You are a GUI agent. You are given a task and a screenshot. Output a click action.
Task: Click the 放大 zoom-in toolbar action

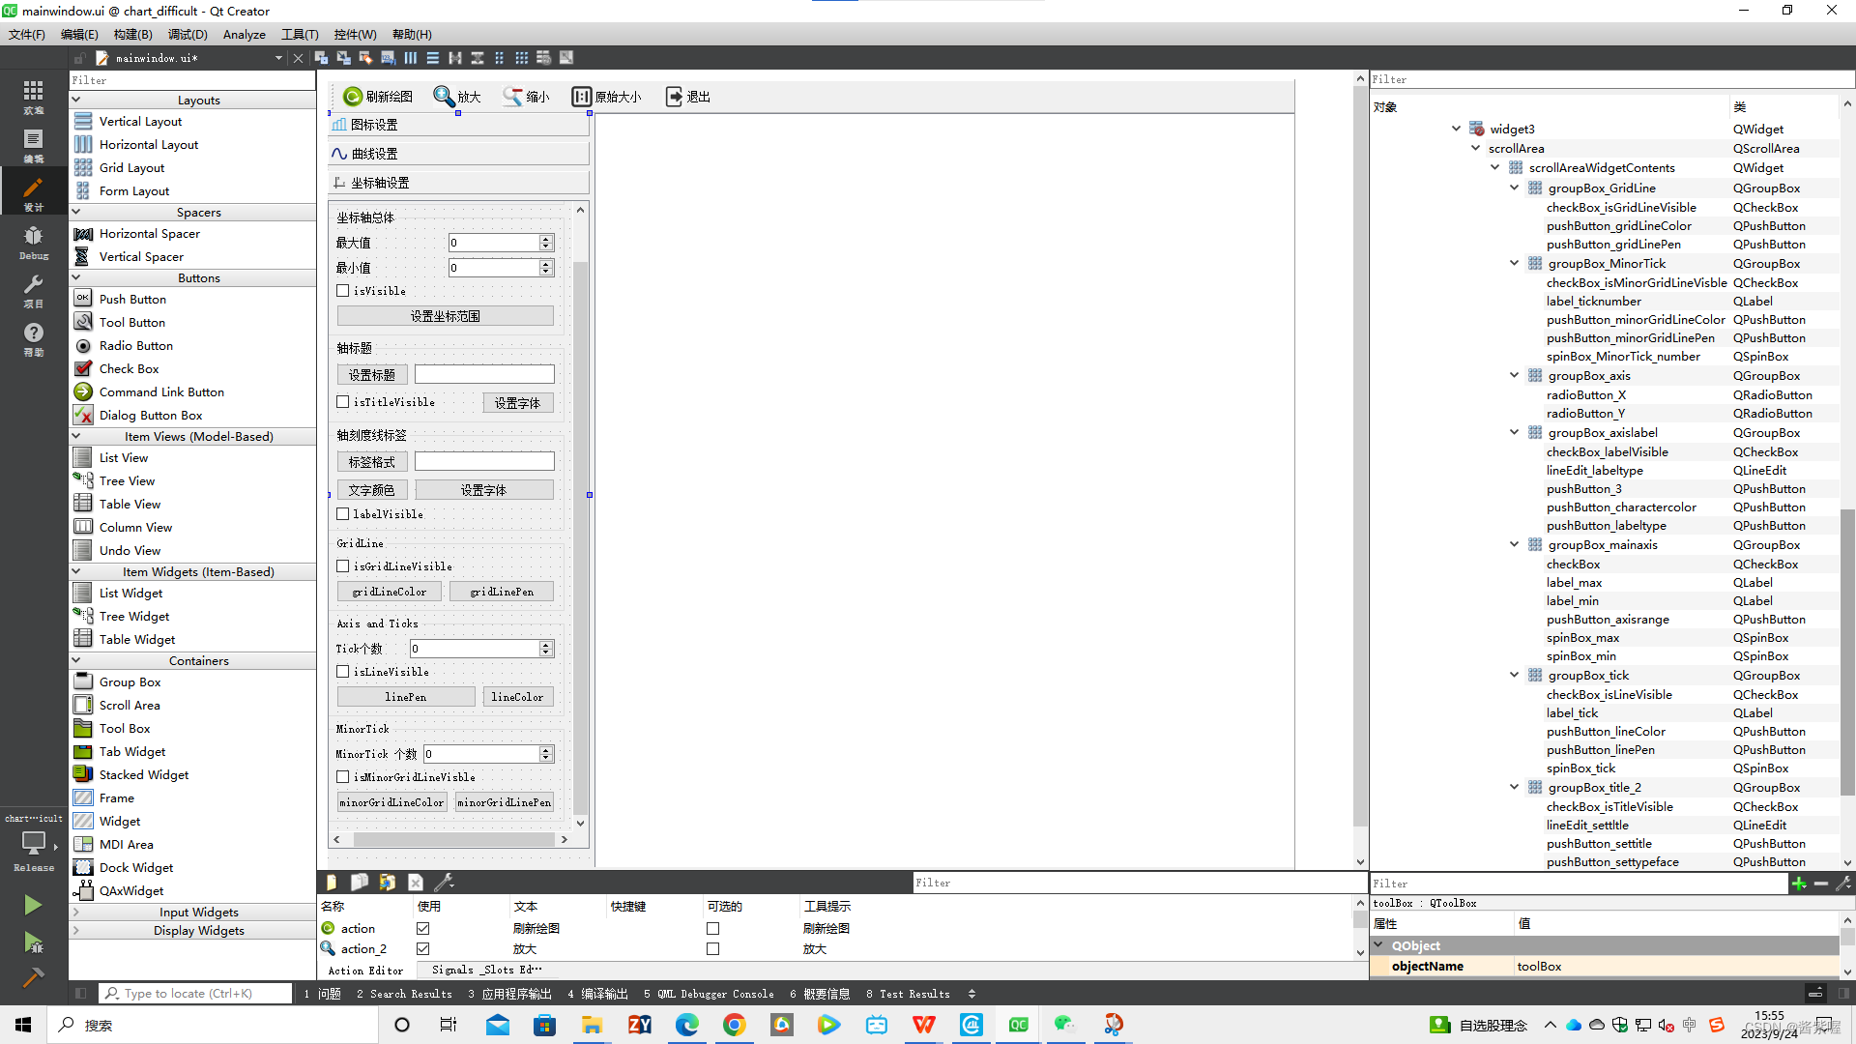tap(457, 97)
